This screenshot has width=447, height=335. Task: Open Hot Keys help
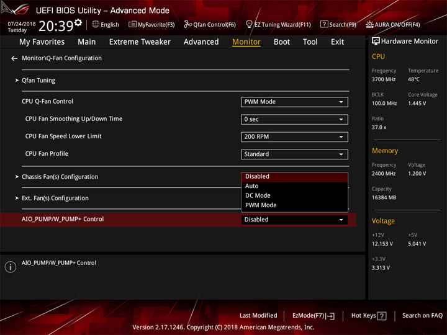click(369, 316)
